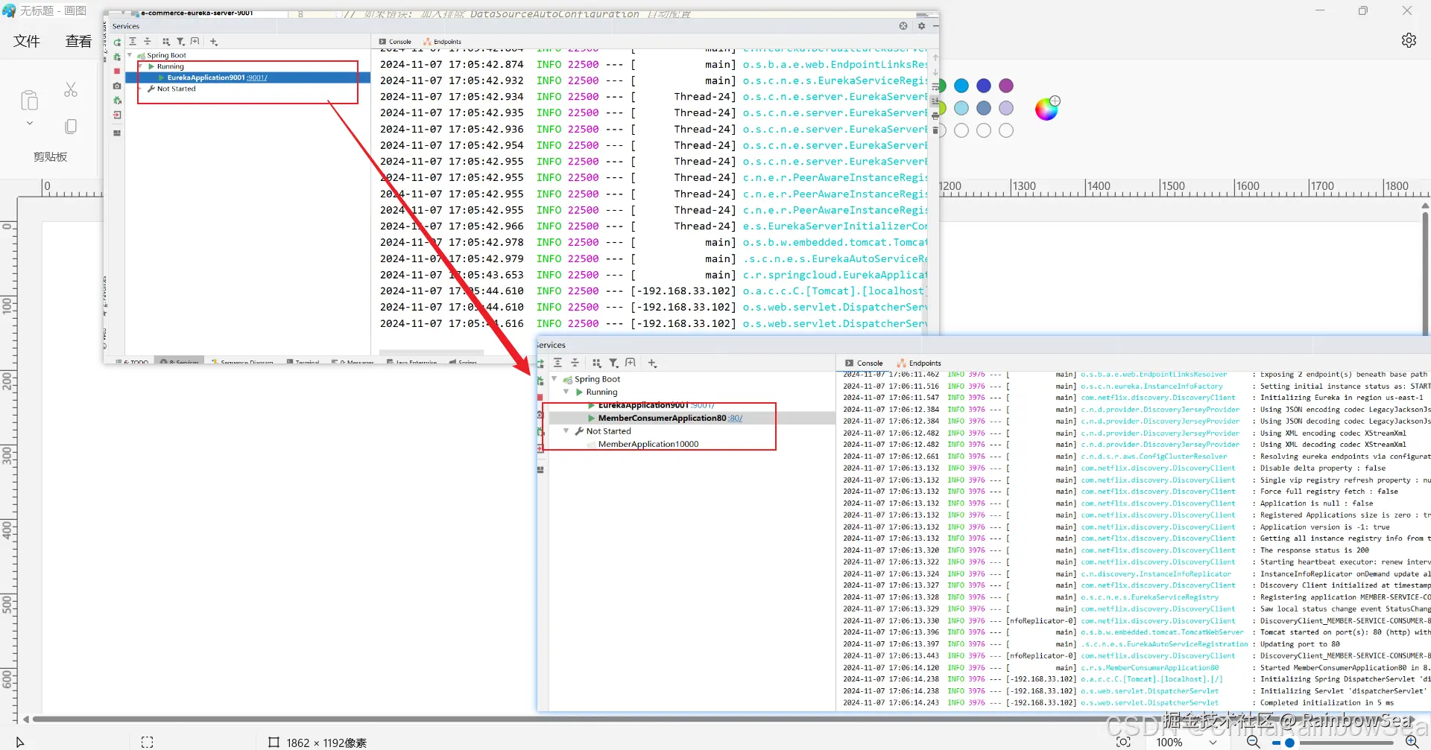Click the zoom in magnifier button
The height and width of the screenshot is (750, 1431).
click(x=1412, y=742)
